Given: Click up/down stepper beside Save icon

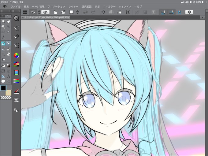Looking at the screenshot, I should [x=78, y=12].
